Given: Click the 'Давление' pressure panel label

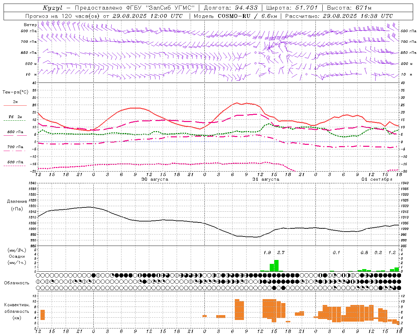Looking at the screenshot, I should (x=17, y=202).
